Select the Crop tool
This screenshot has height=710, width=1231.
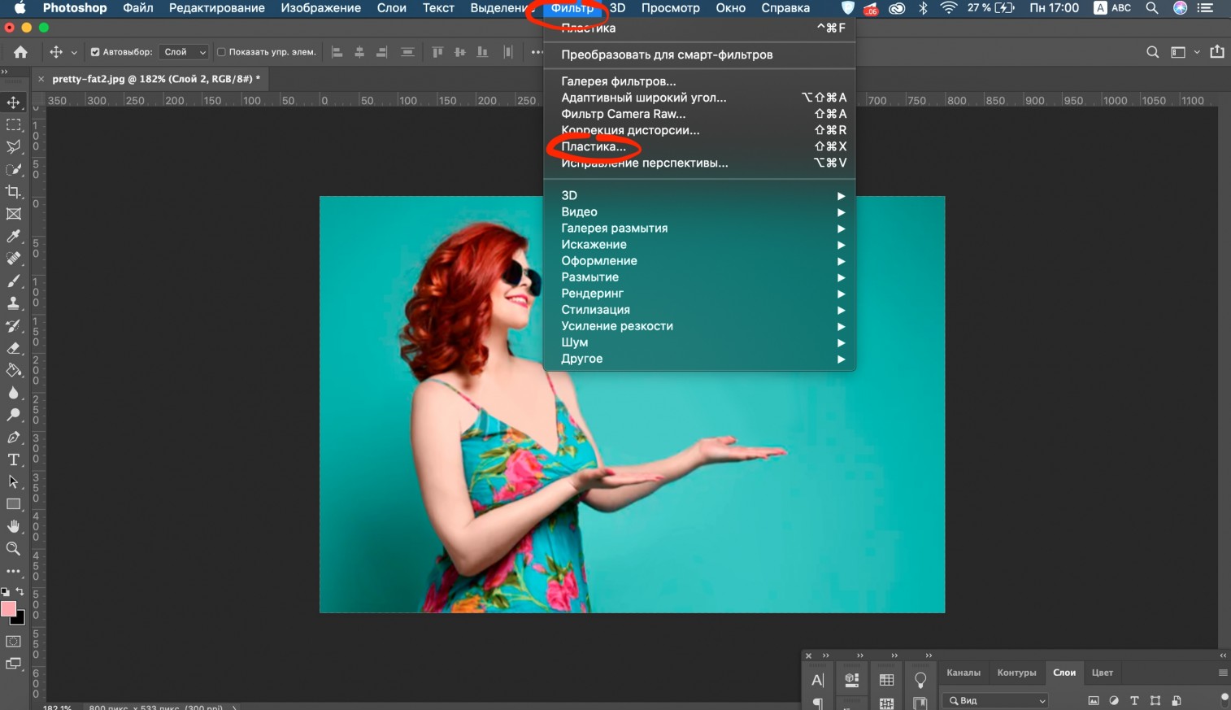pos(14,192)
